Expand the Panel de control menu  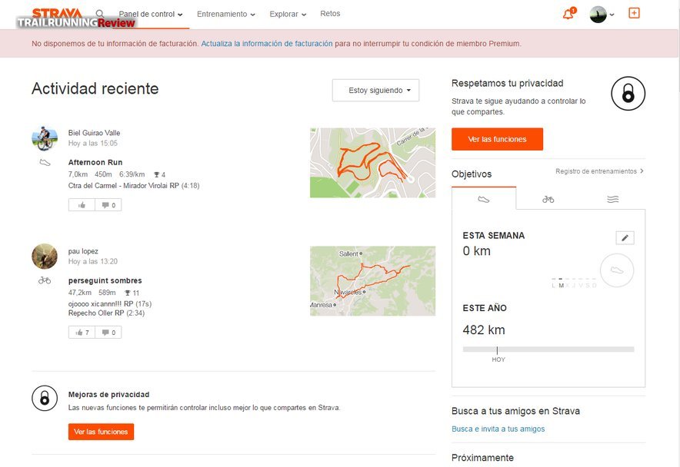151,15
